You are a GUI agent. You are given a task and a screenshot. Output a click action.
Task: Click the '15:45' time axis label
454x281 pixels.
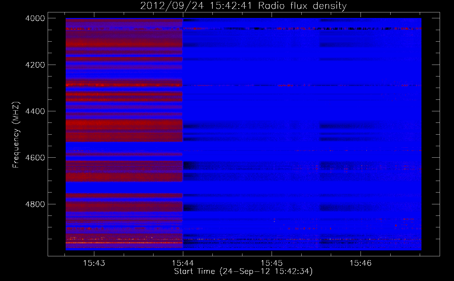pos(272,263)
